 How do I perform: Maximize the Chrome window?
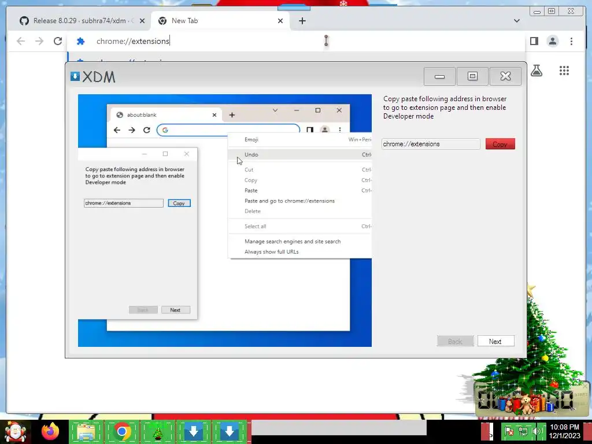point(551,12)
